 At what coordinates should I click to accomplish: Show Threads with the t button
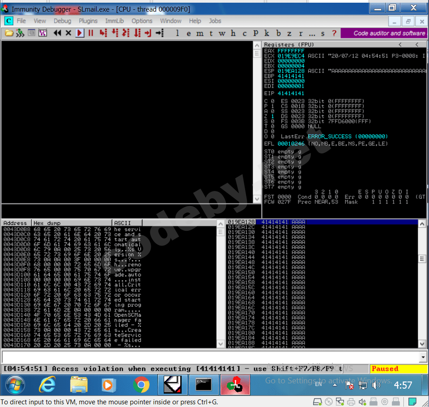211,34
